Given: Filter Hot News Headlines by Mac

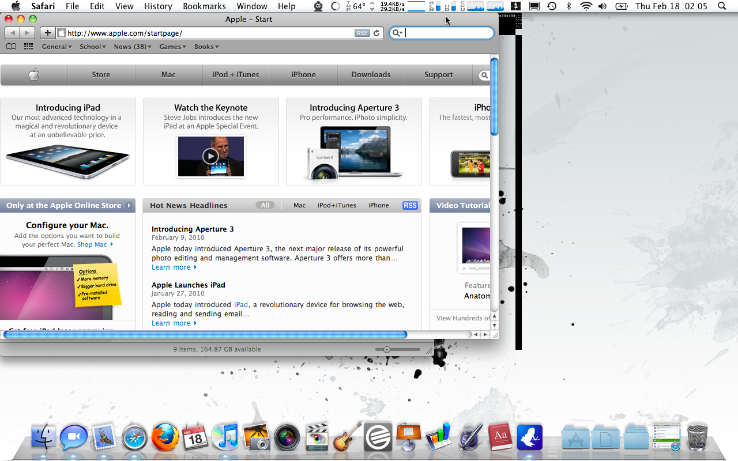Looking at the screenshot, I should click(x=300, y=205).
